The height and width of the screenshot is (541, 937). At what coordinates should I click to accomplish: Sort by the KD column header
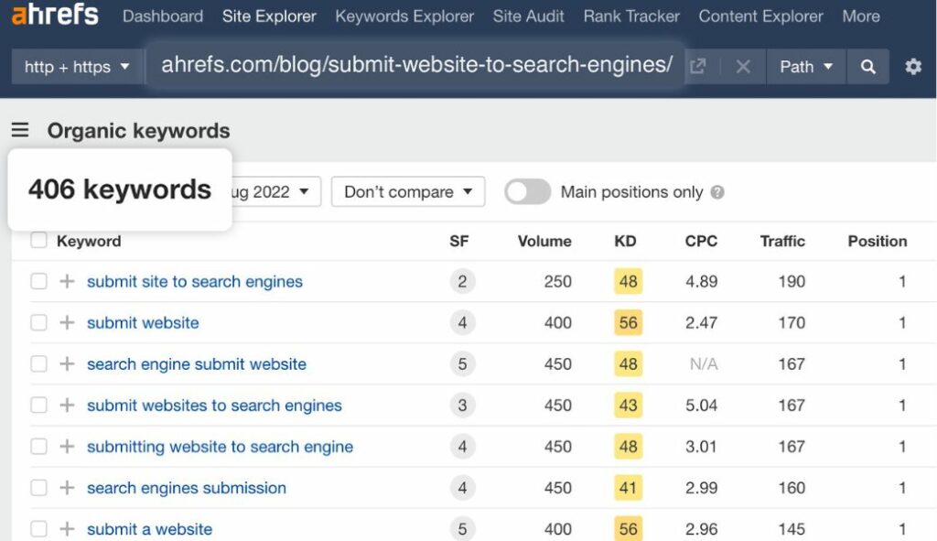point(625,241)
